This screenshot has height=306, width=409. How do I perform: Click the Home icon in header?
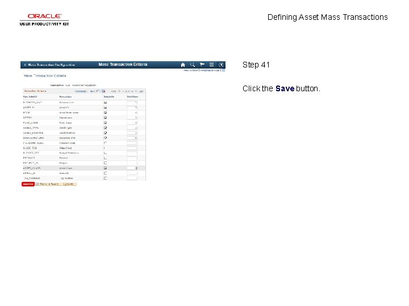(183, 65)
